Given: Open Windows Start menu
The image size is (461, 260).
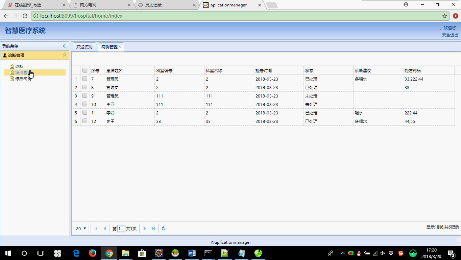Looking at the screenshot, I should (x=8, y=253).
